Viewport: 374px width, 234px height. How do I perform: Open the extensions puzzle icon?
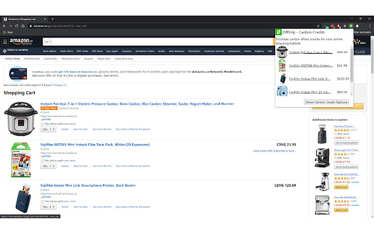357,26
